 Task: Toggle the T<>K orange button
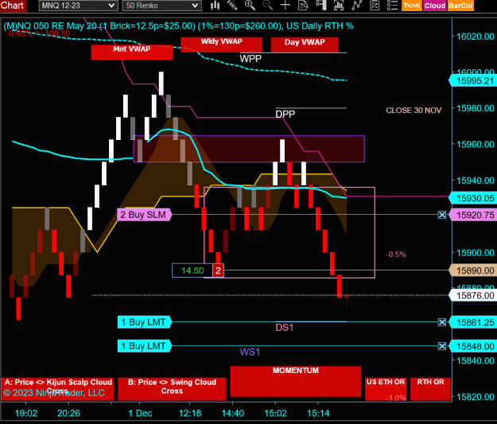click(x=412, y=6)
